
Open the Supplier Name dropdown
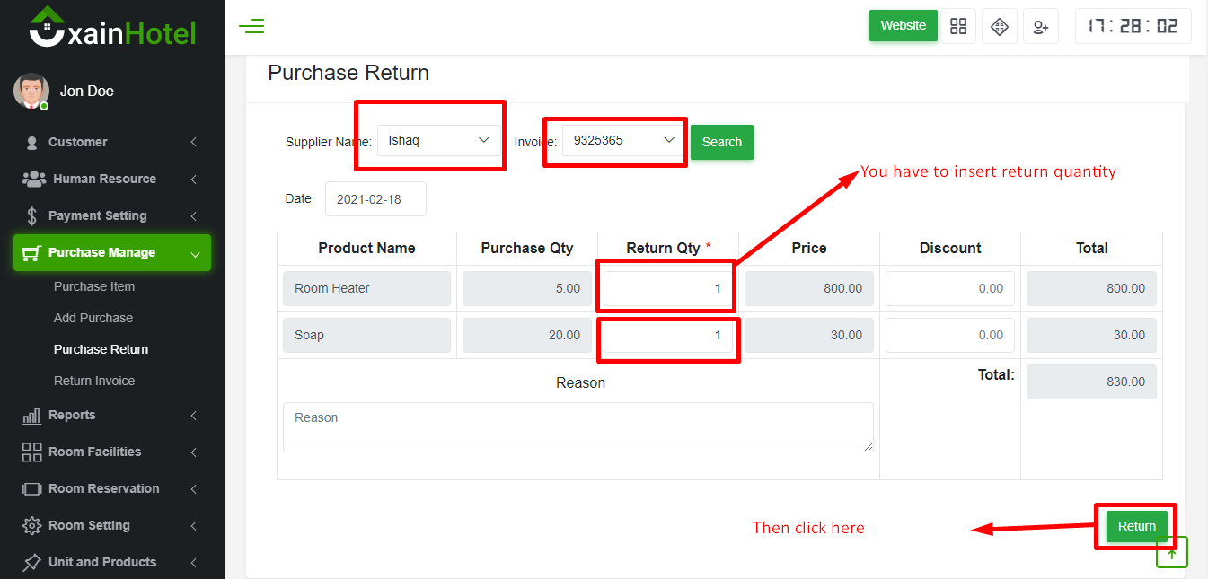438,140
